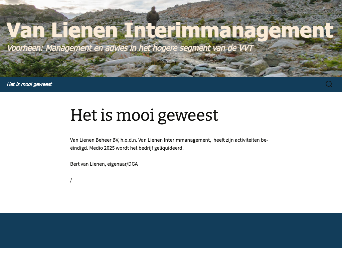This screenshot has width=342, height=256.
Task: Click the large "Het is mooi geweest" page heading
Action: tap(144, 115)
